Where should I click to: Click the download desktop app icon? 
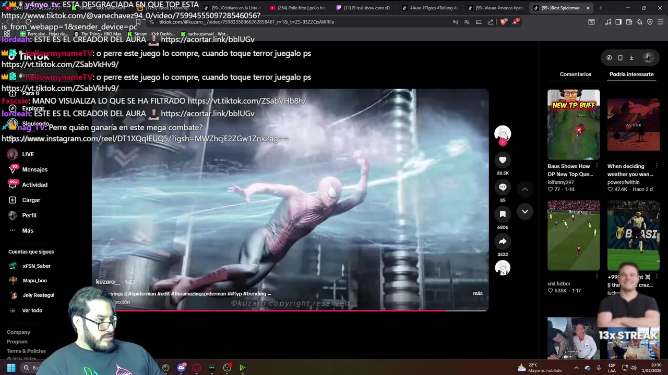pyautogui.click(x=631, y=58)
